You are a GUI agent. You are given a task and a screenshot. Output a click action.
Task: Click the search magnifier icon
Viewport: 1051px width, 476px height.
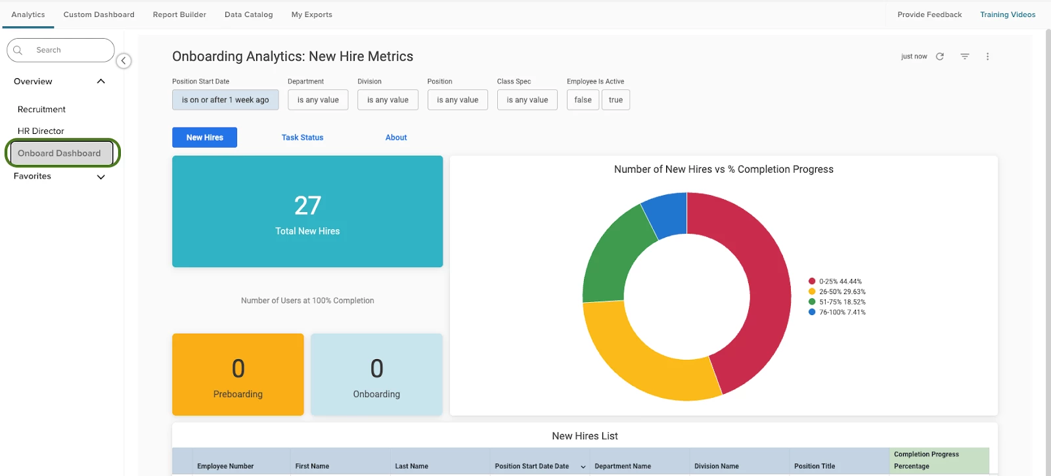tap(18, 50)
